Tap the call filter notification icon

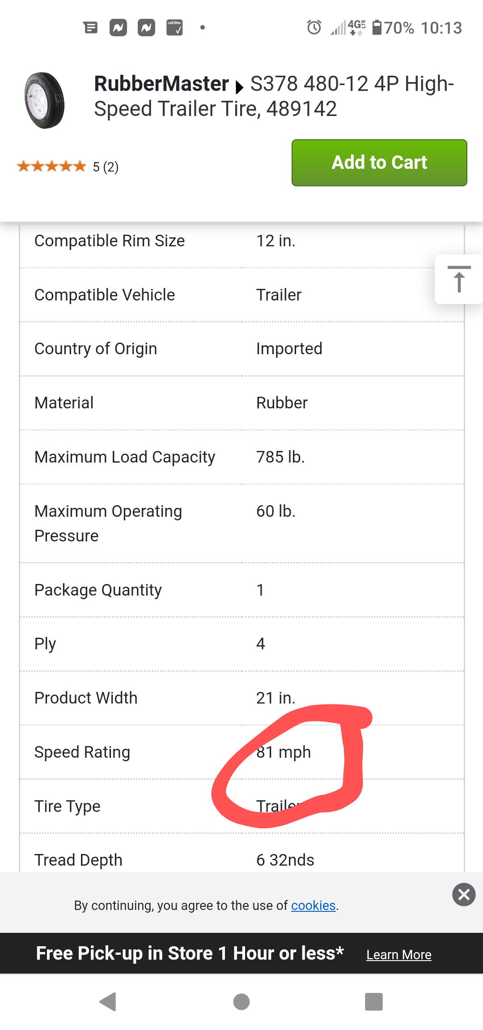point(174,27)
